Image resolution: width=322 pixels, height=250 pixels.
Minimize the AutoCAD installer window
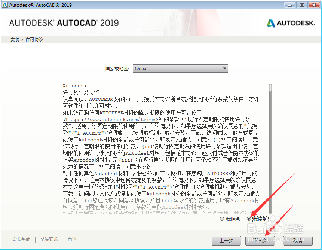pyautogui.click(x=289, y=5)
